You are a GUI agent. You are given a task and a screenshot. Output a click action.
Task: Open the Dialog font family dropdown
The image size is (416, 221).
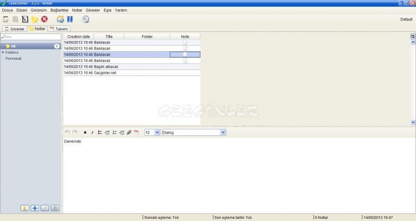point(223,132)
